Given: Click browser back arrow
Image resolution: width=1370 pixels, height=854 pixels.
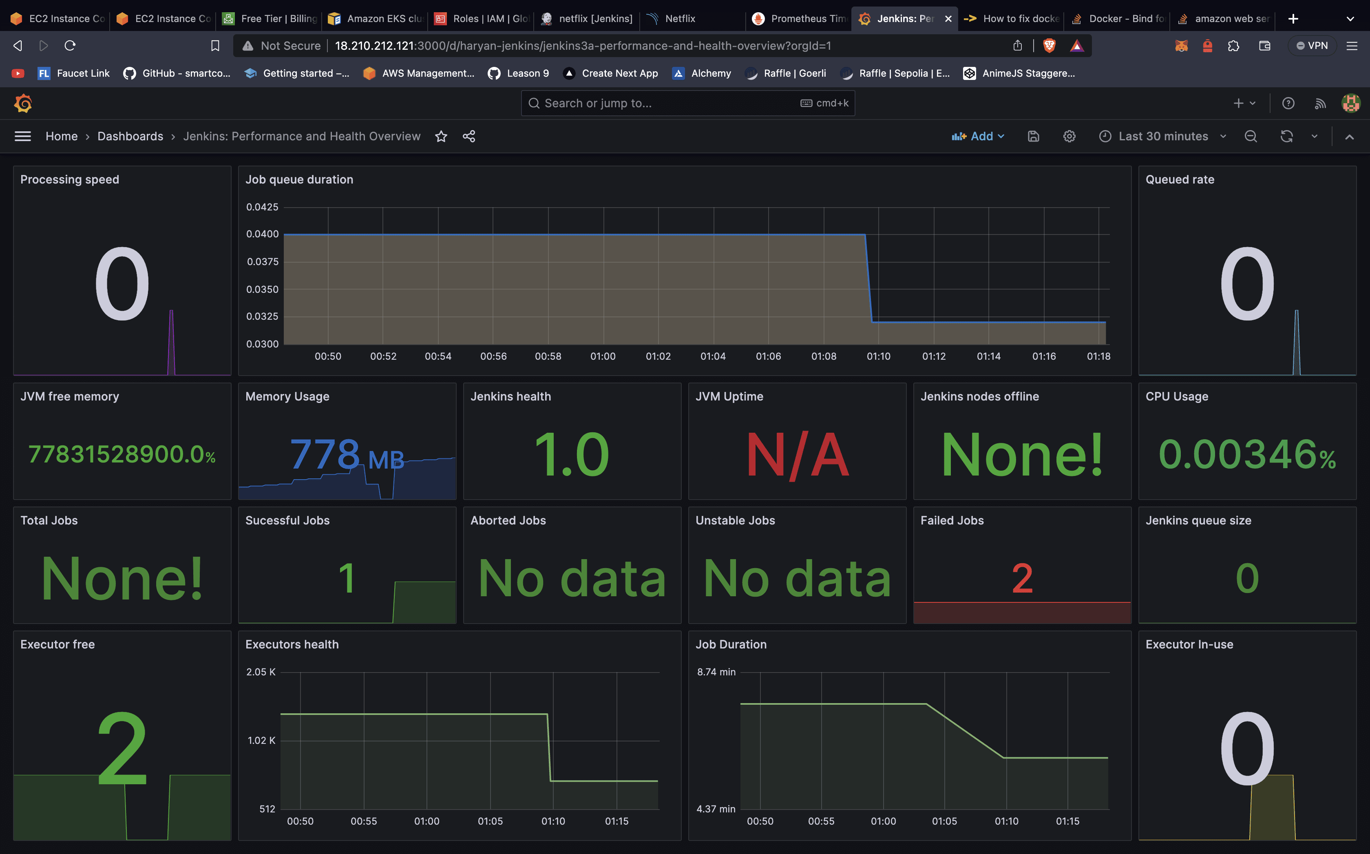Looking at the screenshot, I should point(18,46).
